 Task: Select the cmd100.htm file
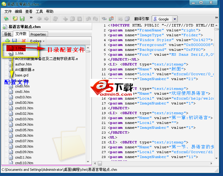click(x=24, y=103)
